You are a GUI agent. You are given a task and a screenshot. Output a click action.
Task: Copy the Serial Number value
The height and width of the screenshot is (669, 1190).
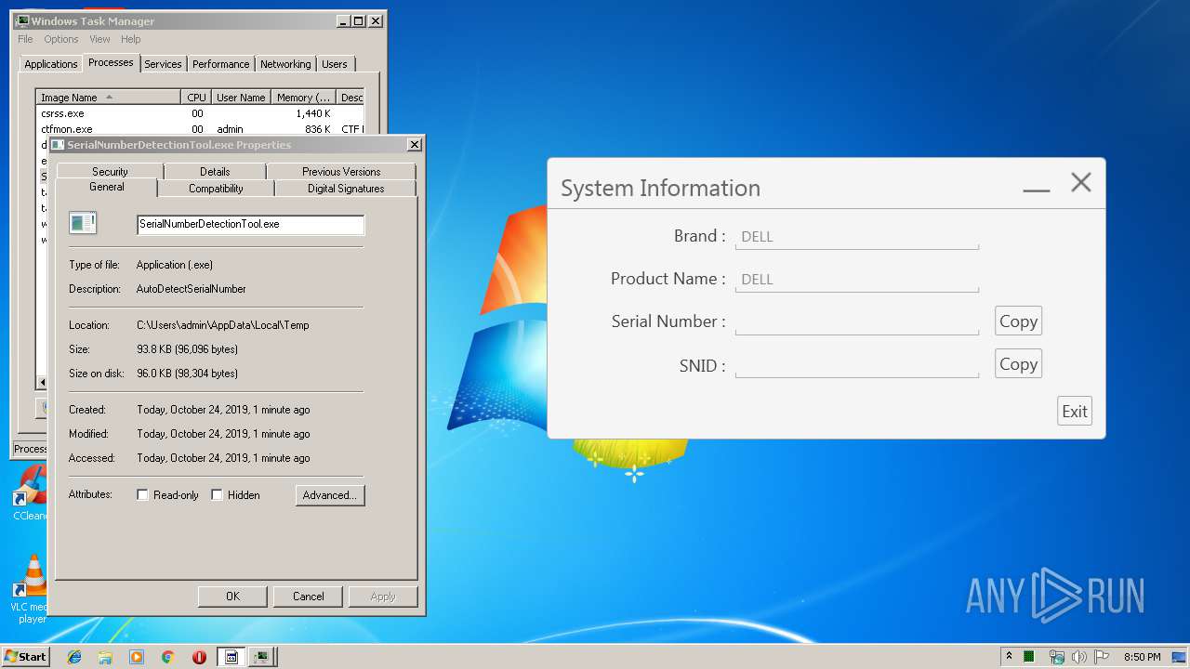1018,321
